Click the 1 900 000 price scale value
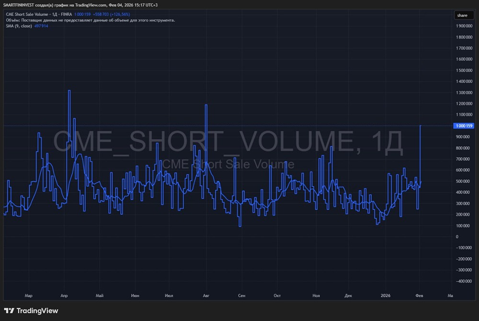 pos(465,26)
